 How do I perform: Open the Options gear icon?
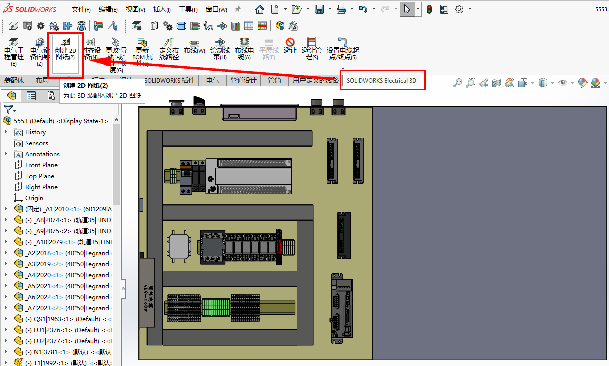[x=459, y=9]
